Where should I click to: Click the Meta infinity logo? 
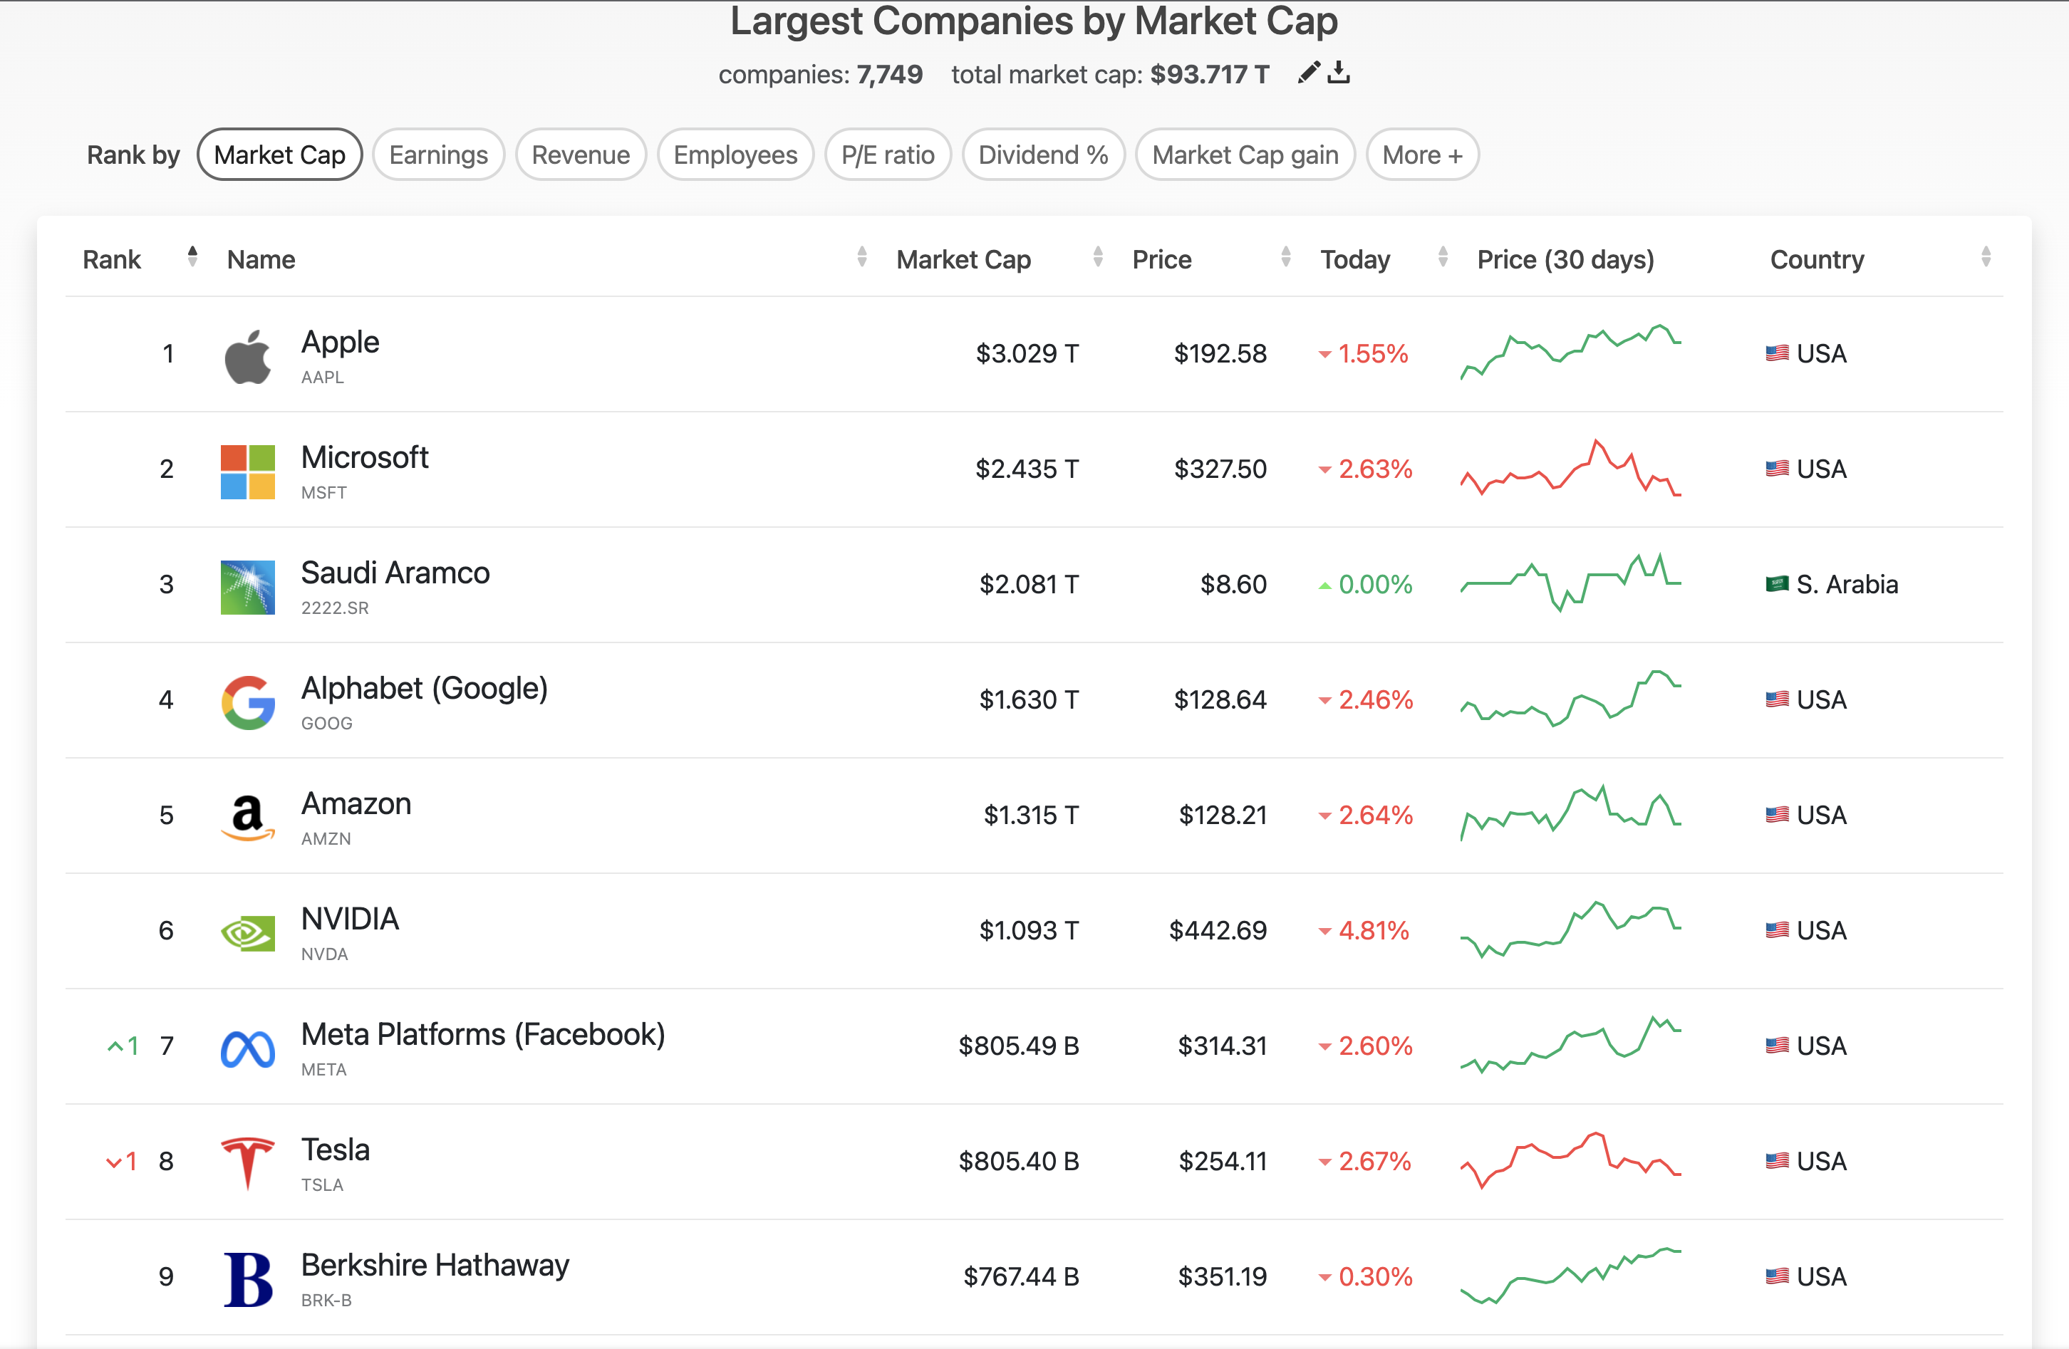pyautogui.click(x=248, y=1048)
